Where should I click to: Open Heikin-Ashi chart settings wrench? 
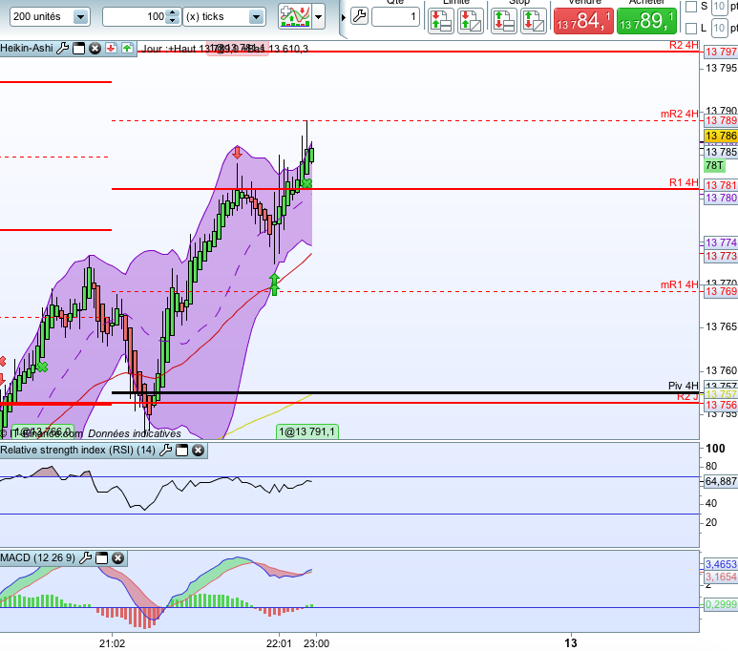pos(63,48)
